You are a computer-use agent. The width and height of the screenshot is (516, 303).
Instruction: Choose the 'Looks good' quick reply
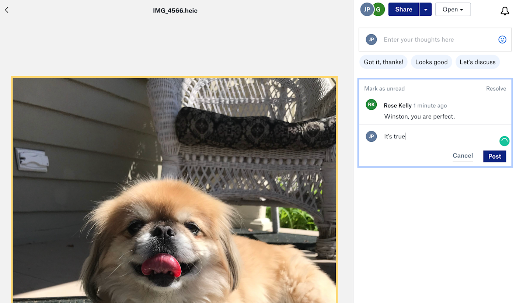click(x=431, y=62)
